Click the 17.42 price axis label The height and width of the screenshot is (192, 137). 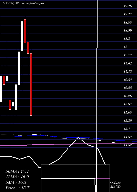pos(128,63)
